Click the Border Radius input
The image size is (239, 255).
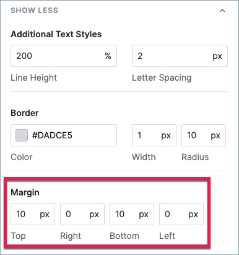click(x=204, y=135)
